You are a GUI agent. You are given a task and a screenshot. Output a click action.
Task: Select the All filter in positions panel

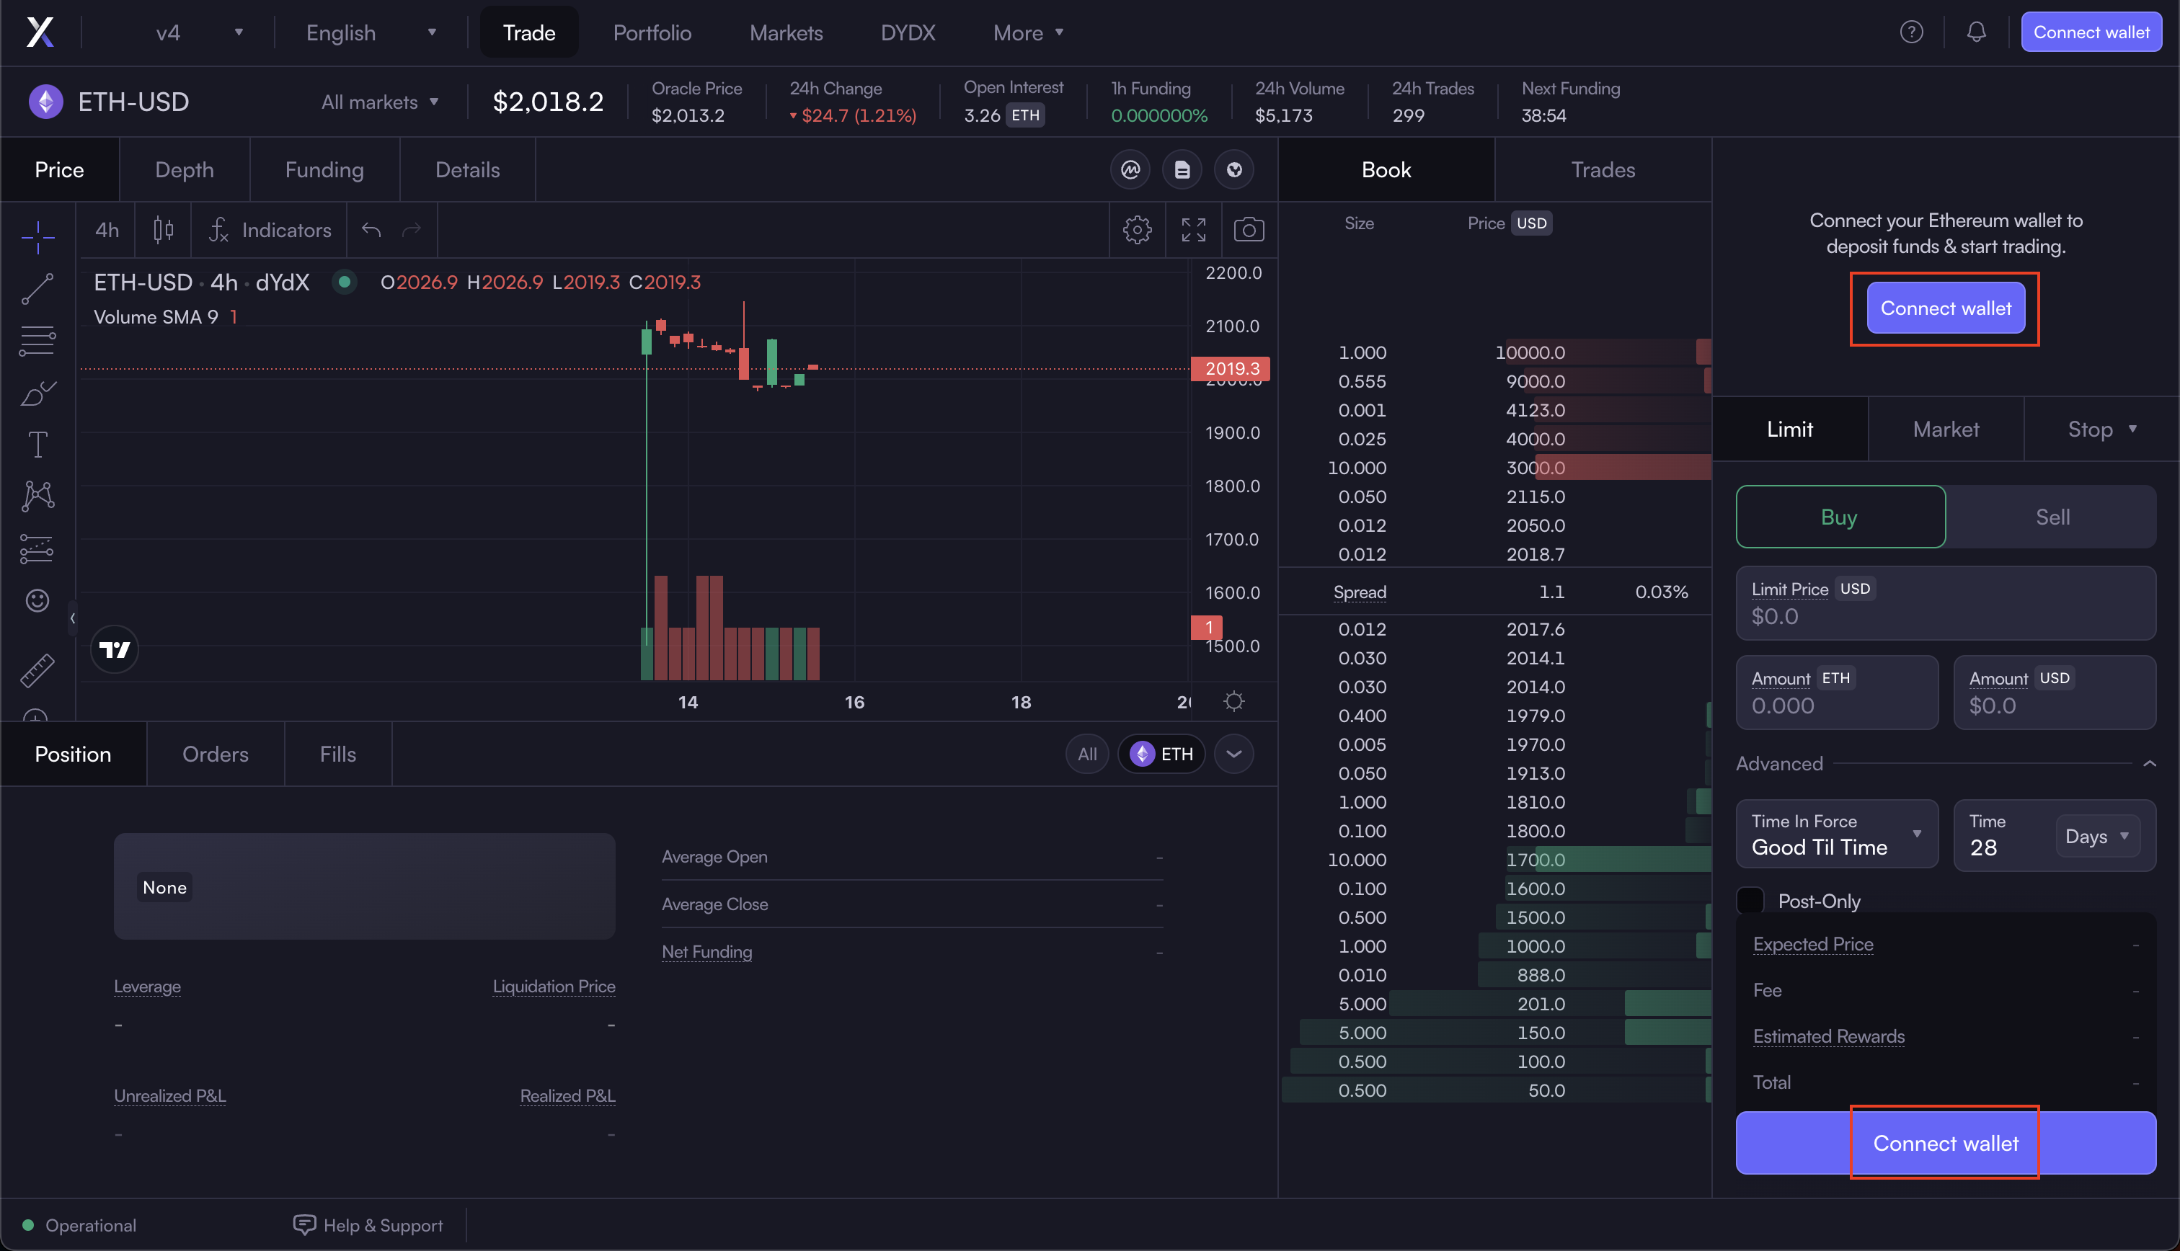point(1086,754)
